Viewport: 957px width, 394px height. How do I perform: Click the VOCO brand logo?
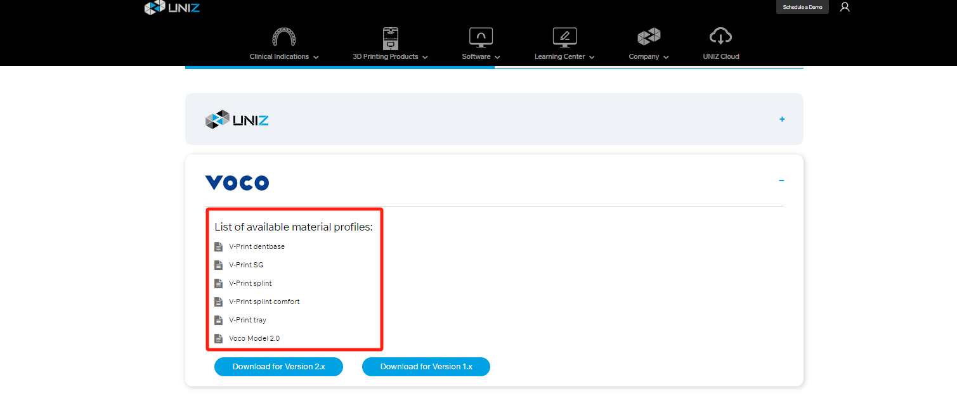pos(237,183)
